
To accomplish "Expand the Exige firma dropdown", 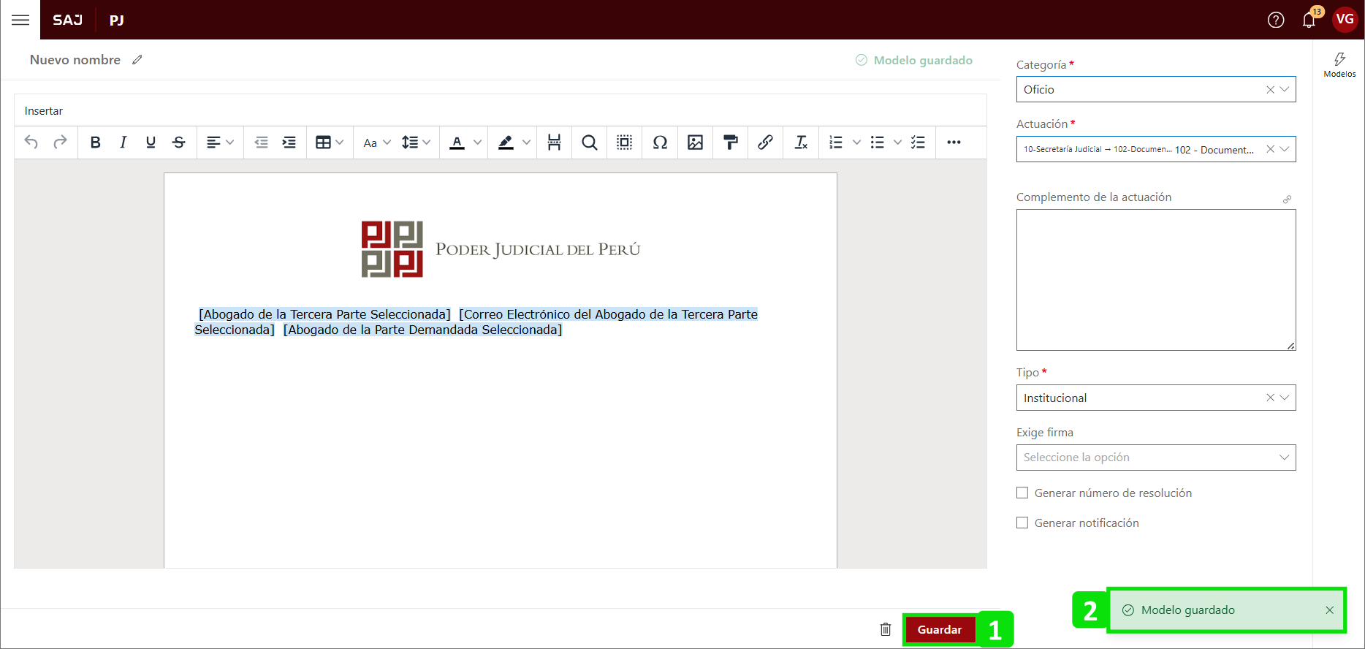I will pos(1155,458).
